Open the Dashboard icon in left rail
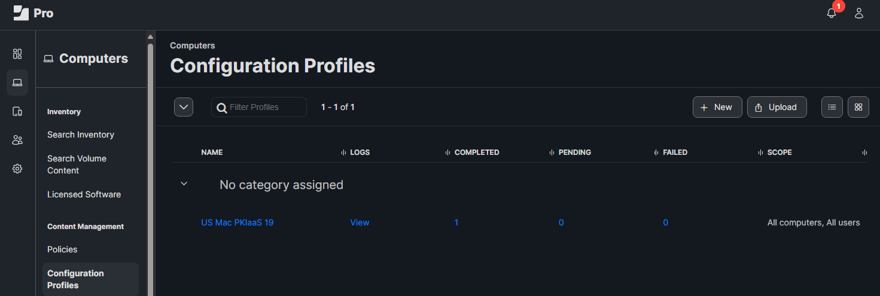The height and width of the screenshot is (296, 880). click(x=17, y=54)
